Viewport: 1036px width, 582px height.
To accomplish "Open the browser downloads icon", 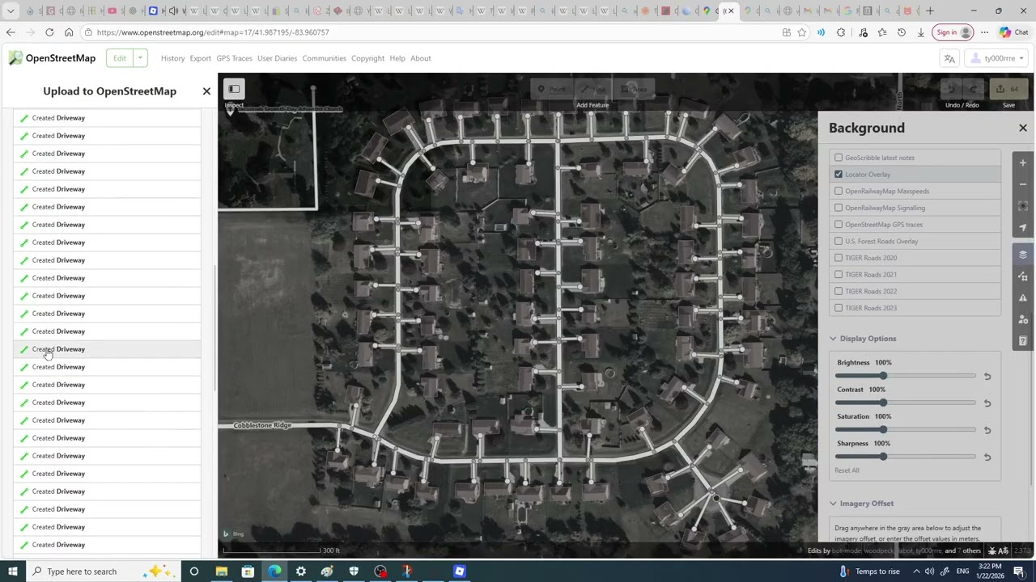I will point(921,32).
